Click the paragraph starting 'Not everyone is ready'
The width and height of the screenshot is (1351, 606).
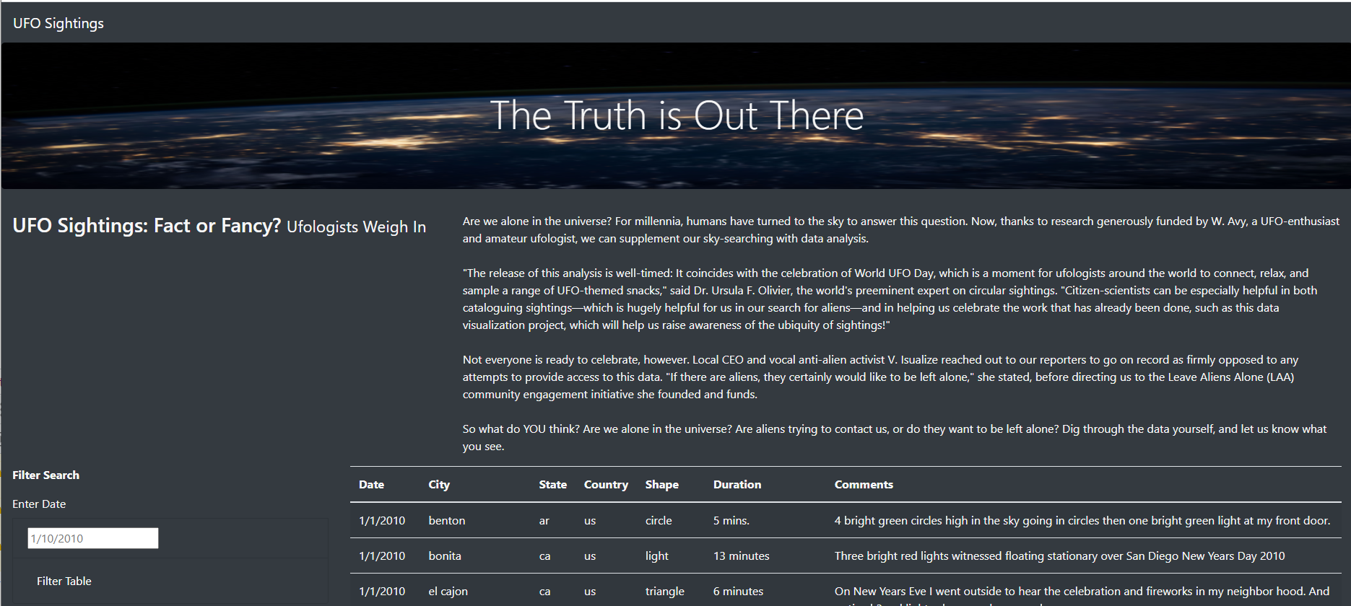tap(881, 377)
